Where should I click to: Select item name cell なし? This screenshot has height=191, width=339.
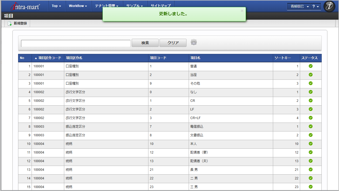[x=231, y=92]
